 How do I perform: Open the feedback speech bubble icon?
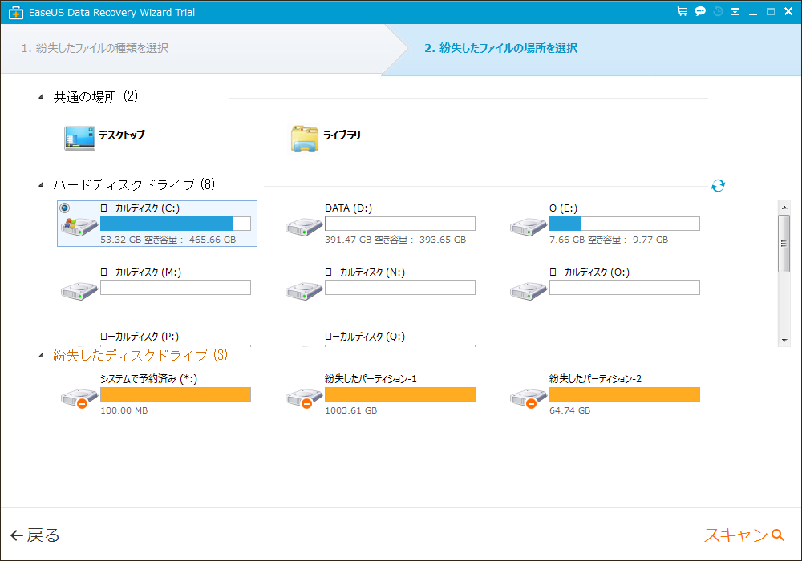click(700, 11)
